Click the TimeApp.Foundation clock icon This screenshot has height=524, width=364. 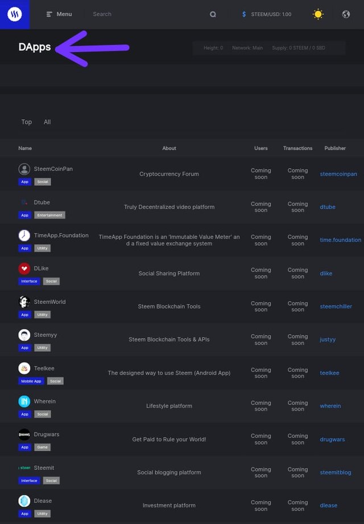click(24, 235)
